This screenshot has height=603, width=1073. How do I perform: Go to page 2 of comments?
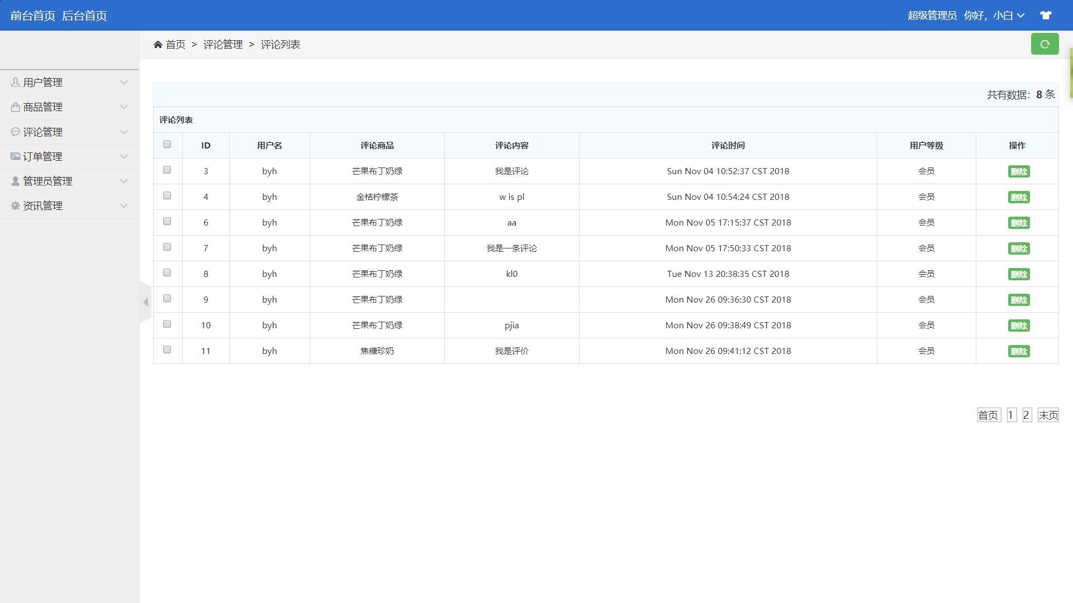[1026, 415]
